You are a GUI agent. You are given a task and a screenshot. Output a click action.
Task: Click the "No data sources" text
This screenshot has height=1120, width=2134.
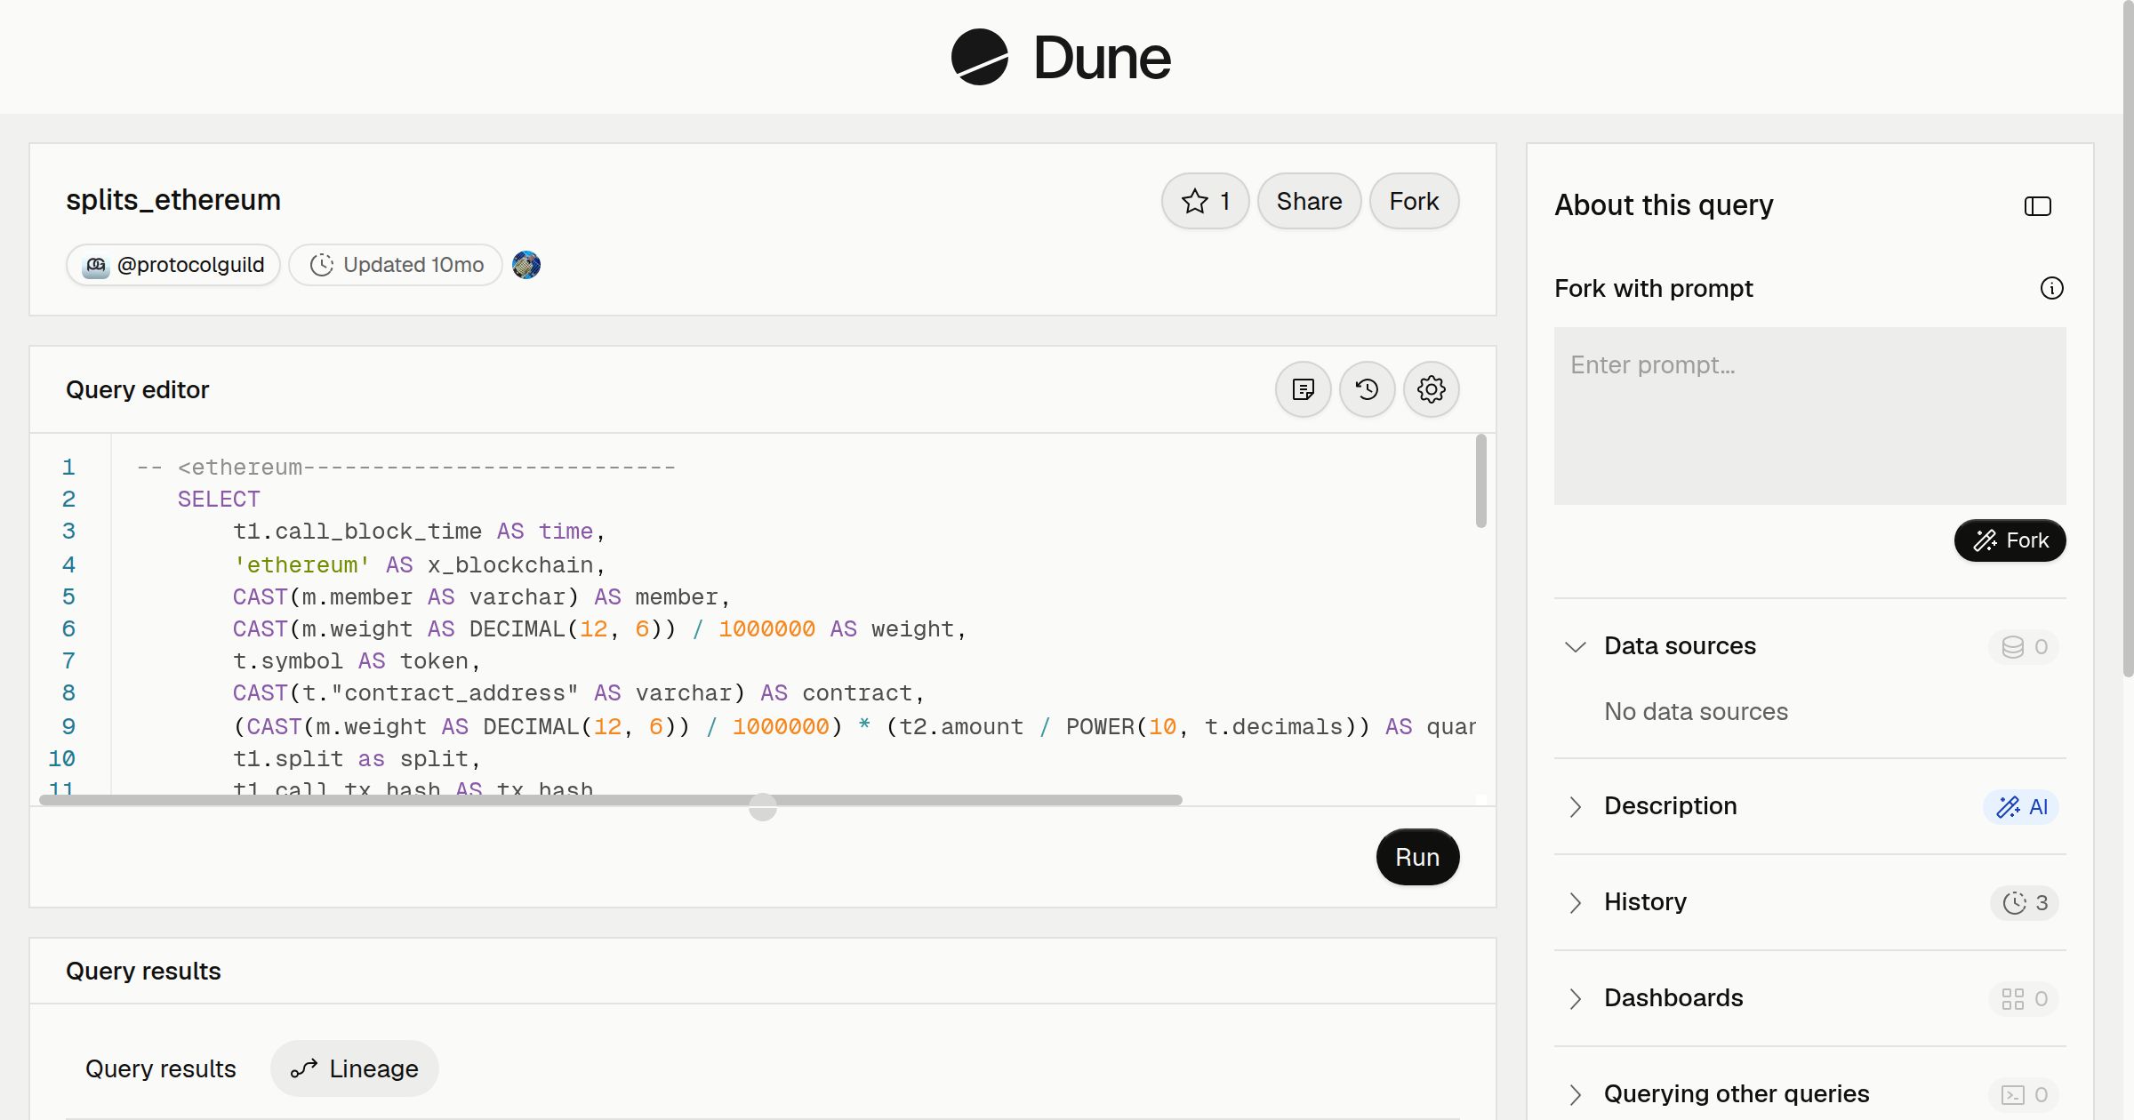point(1696,711)
